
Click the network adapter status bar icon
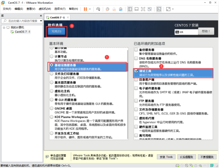coord(191,166)
